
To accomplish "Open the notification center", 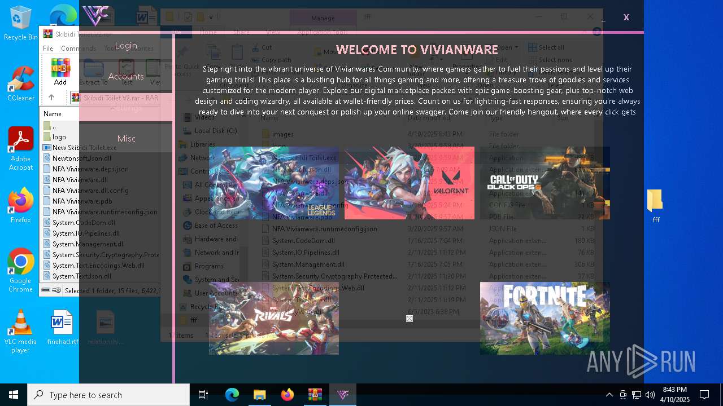I will click(x=704, y=395).
